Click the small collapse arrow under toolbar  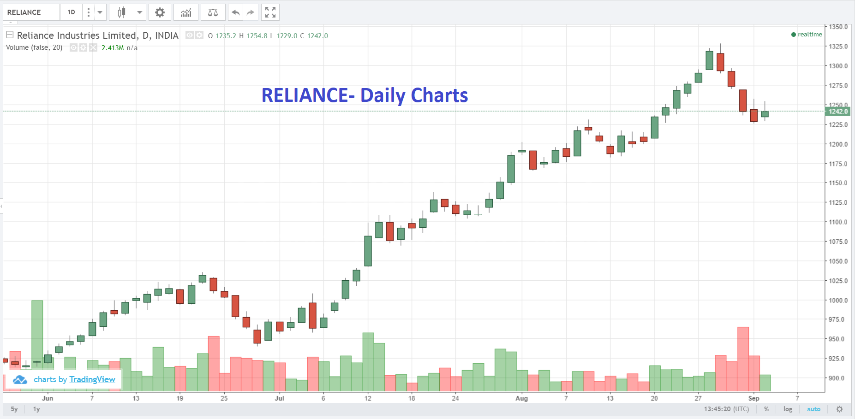[10, 23]
